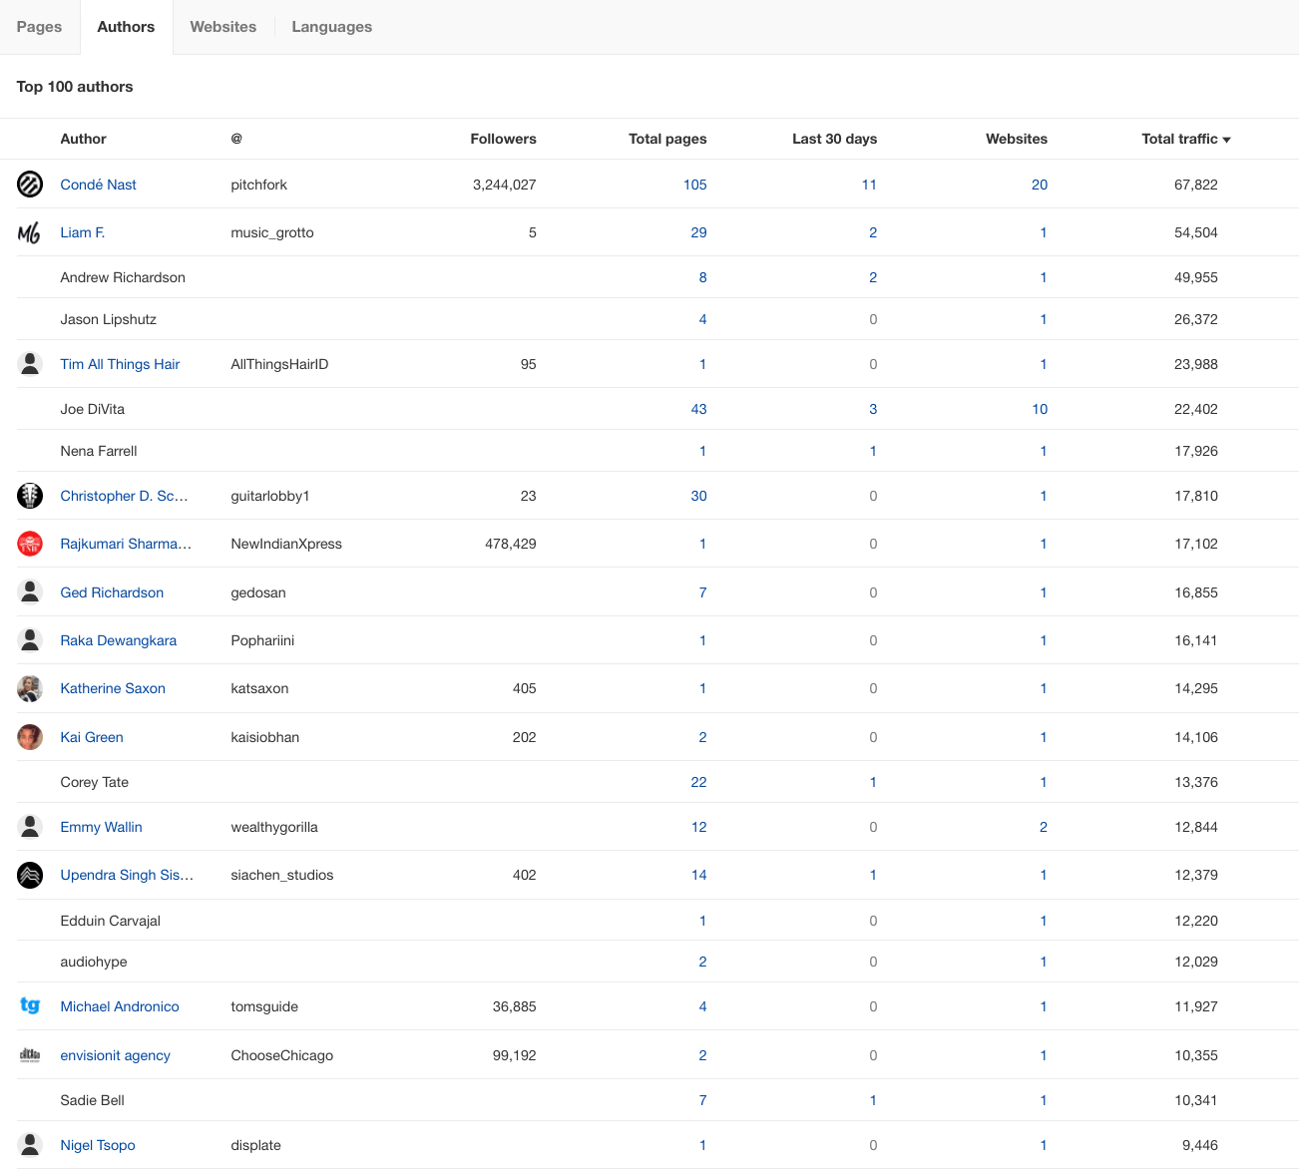Open Ged Richardson's author link

click(x=112, y=592)
